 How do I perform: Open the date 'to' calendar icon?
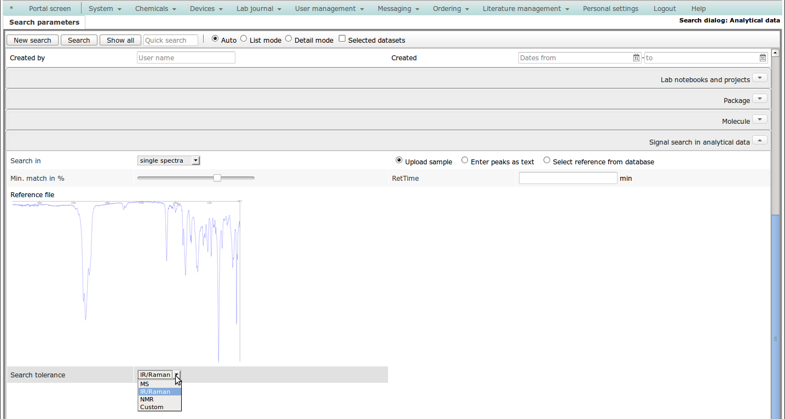click(763, 58)
